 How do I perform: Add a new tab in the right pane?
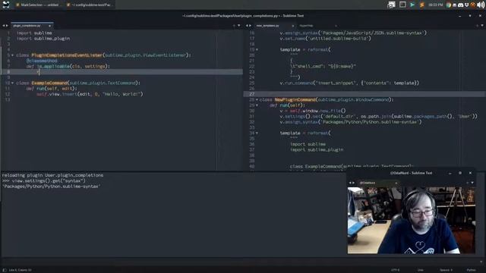(x=478, y=26)
